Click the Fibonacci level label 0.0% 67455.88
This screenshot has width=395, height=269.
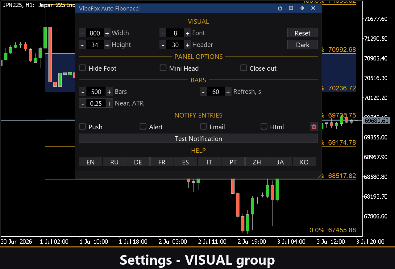pos(333,230)
